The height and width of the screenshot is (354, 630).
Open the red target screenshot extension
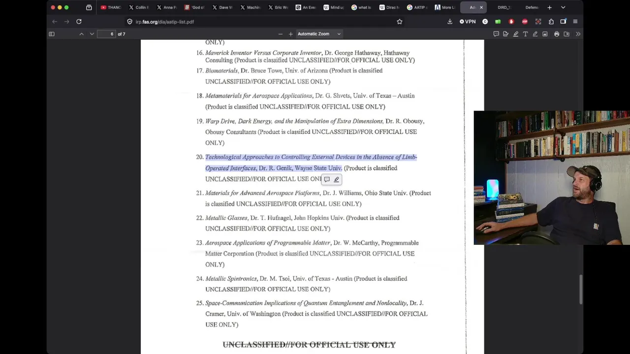click(x=538, y=22)
